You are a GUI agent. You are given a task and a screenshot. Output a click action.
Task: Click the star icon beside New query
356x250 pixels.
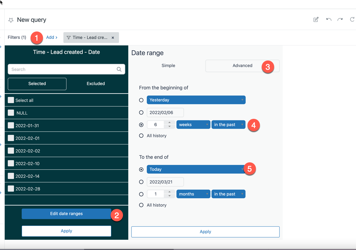pos(11,20)
